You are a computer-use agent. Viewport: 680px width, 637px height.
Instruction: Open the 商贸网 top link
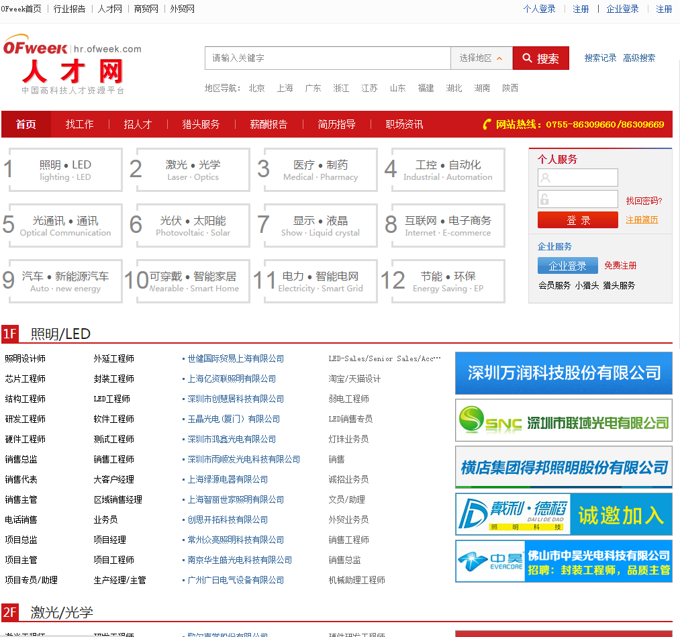146,9
